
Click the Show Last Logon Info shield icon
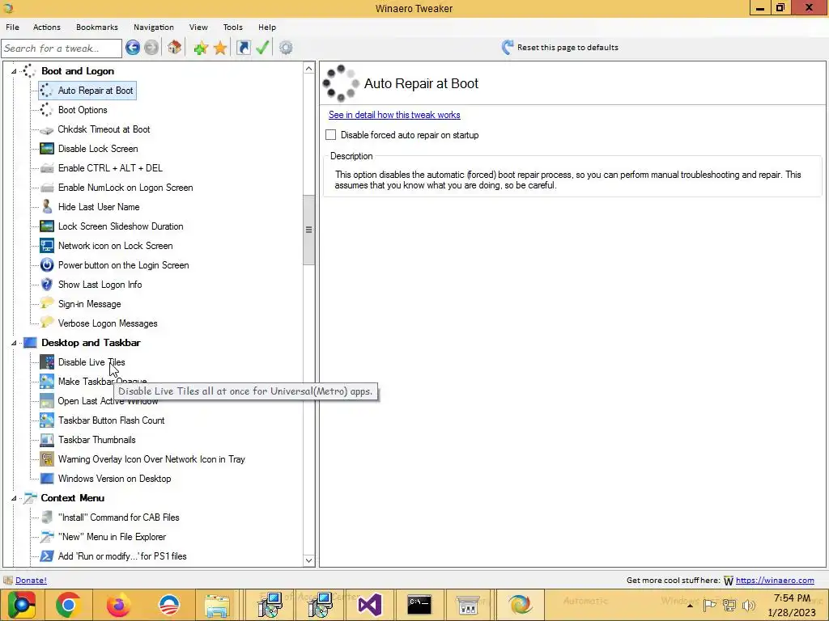tap(46, 285)
